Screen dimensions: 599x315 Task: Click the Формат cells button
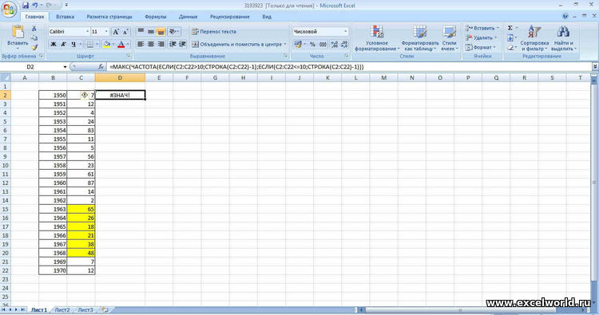tap(481, 47)
